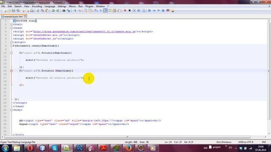Click the 'ANSI as UTF-8' encoding status entry

pos(246,142)
